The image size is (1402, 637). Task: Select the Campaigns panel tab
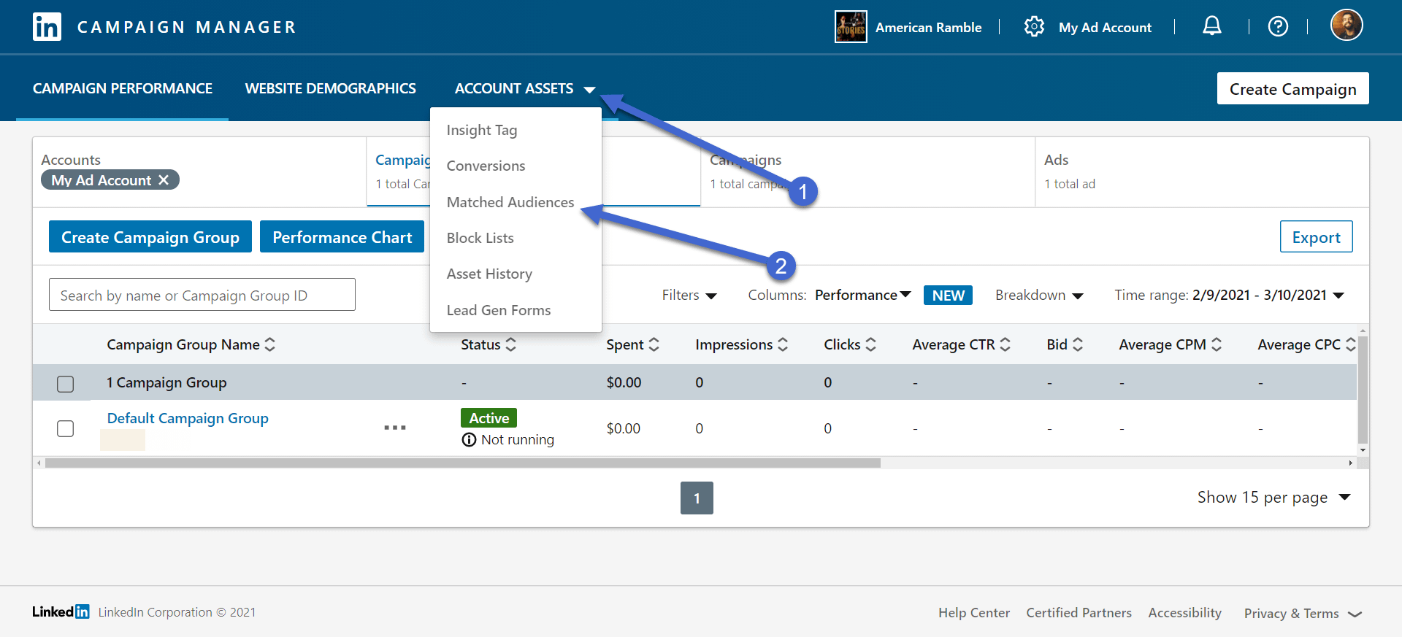867,171
